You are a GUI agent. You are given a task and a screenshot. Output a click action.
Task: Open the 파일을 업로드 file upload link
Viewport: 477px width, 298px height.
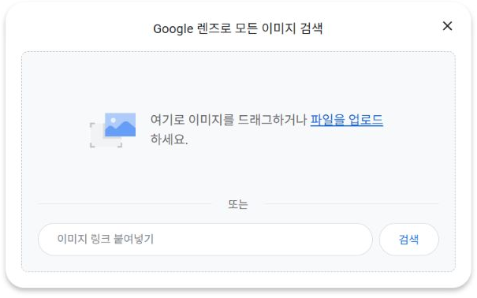coord(346,120)
